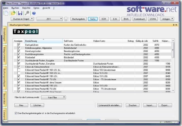Viewport: 182px width, 126px height.
Task: Click the Kontenbuch button
Action: [139, 19]
